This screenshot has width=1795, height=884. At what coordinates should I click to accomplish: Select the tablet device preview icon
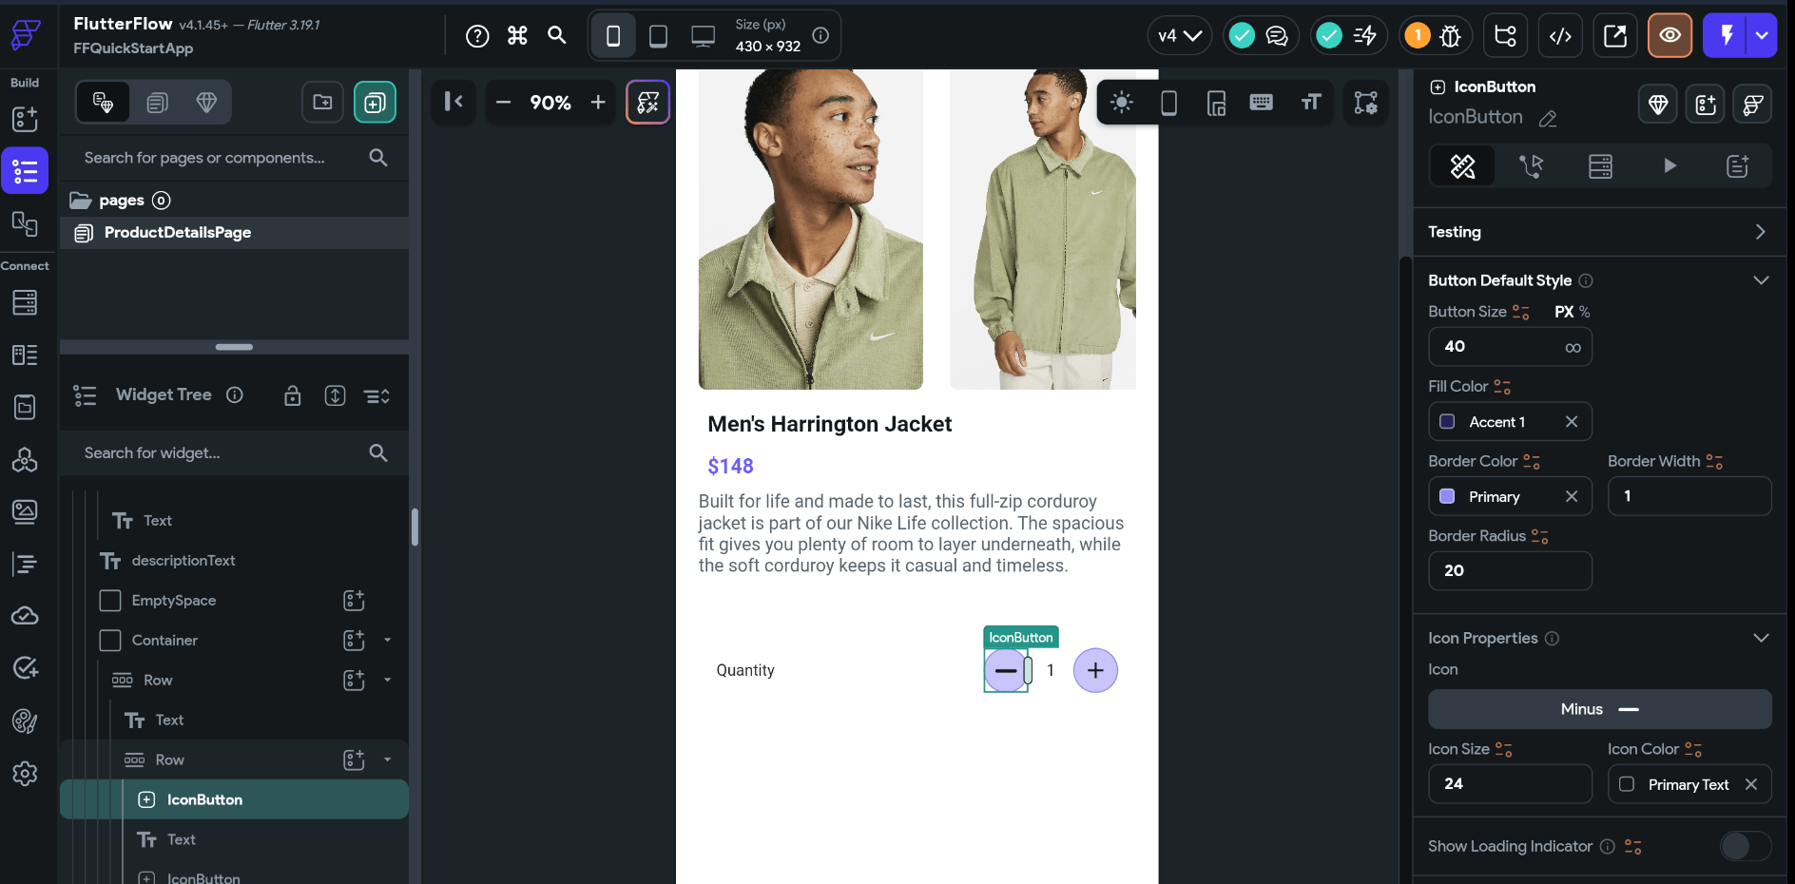[x=658, y=36]
